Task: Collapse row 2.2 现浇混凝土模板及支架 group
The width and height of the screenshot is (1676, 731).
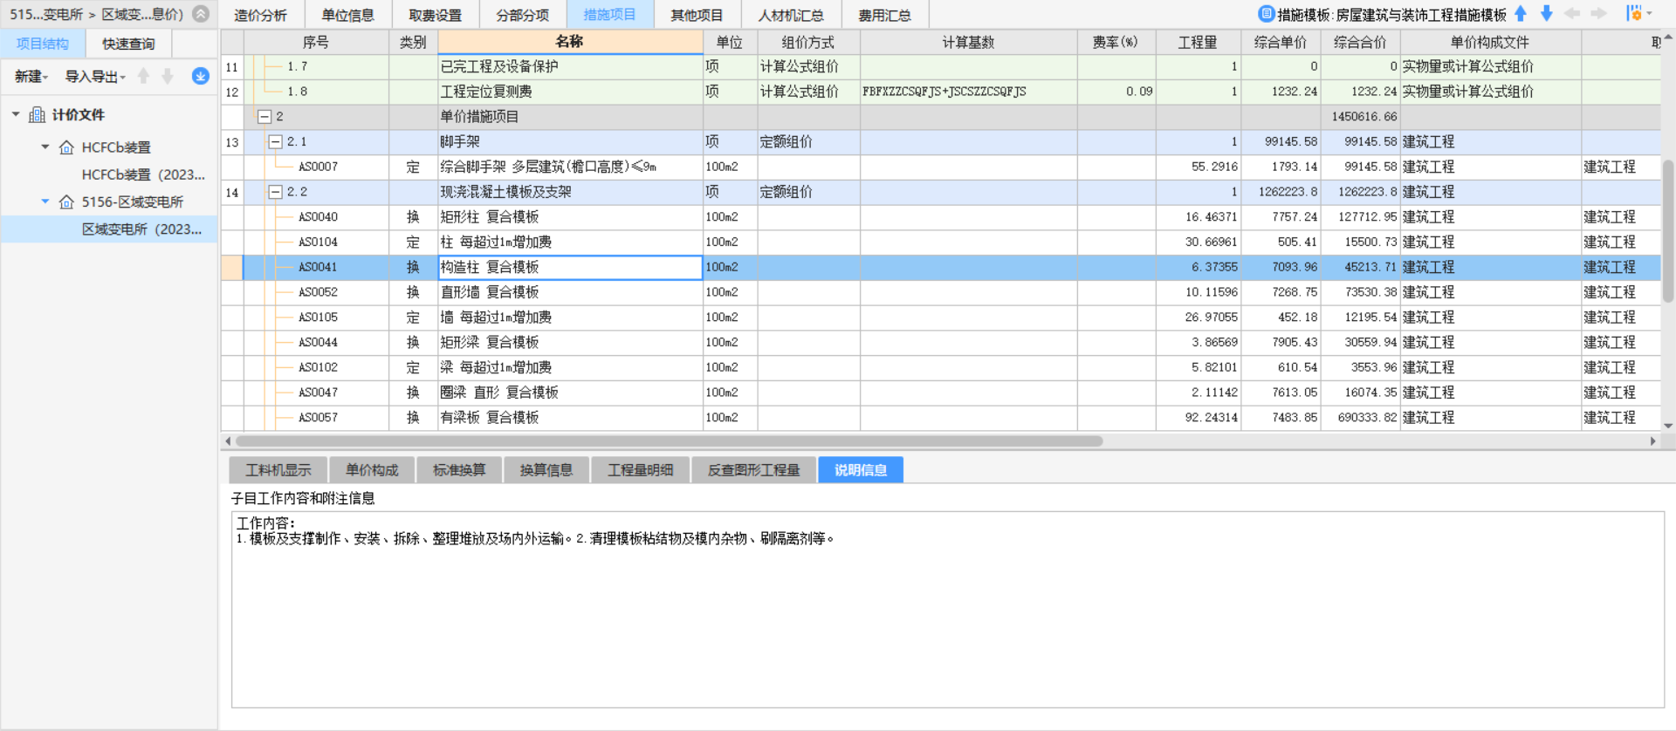Action: pos(276,192)
